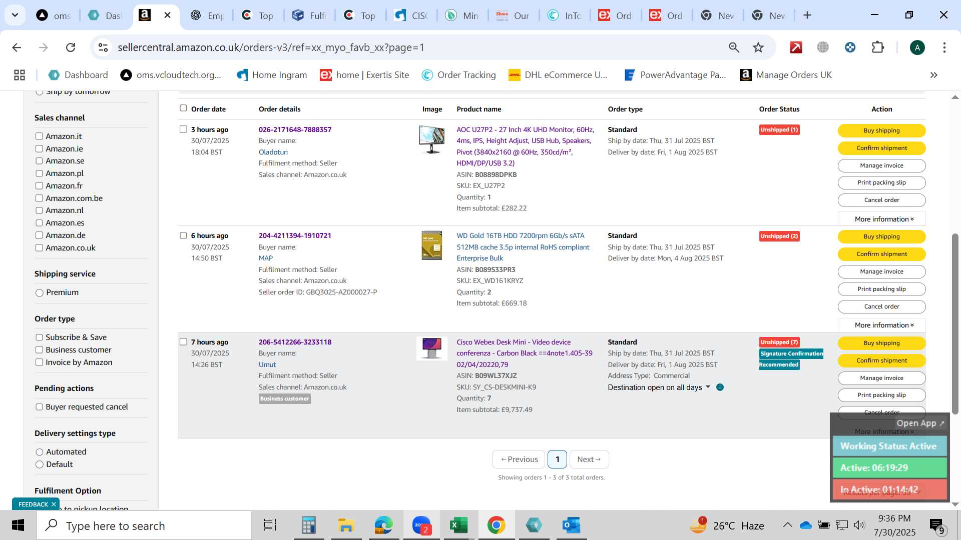Open a new browser tab
The width and height of the screenshot is (961, 540).
pos(807,15)
